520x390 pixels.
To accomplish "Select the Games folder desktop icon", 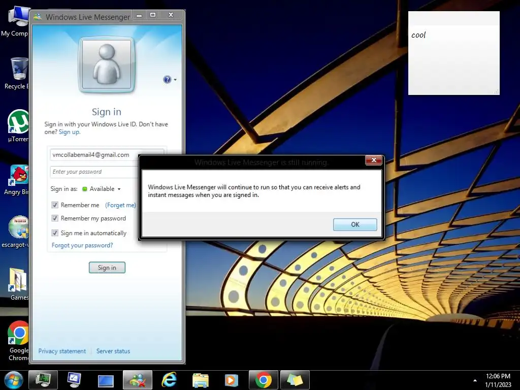I will click(18, 284).
